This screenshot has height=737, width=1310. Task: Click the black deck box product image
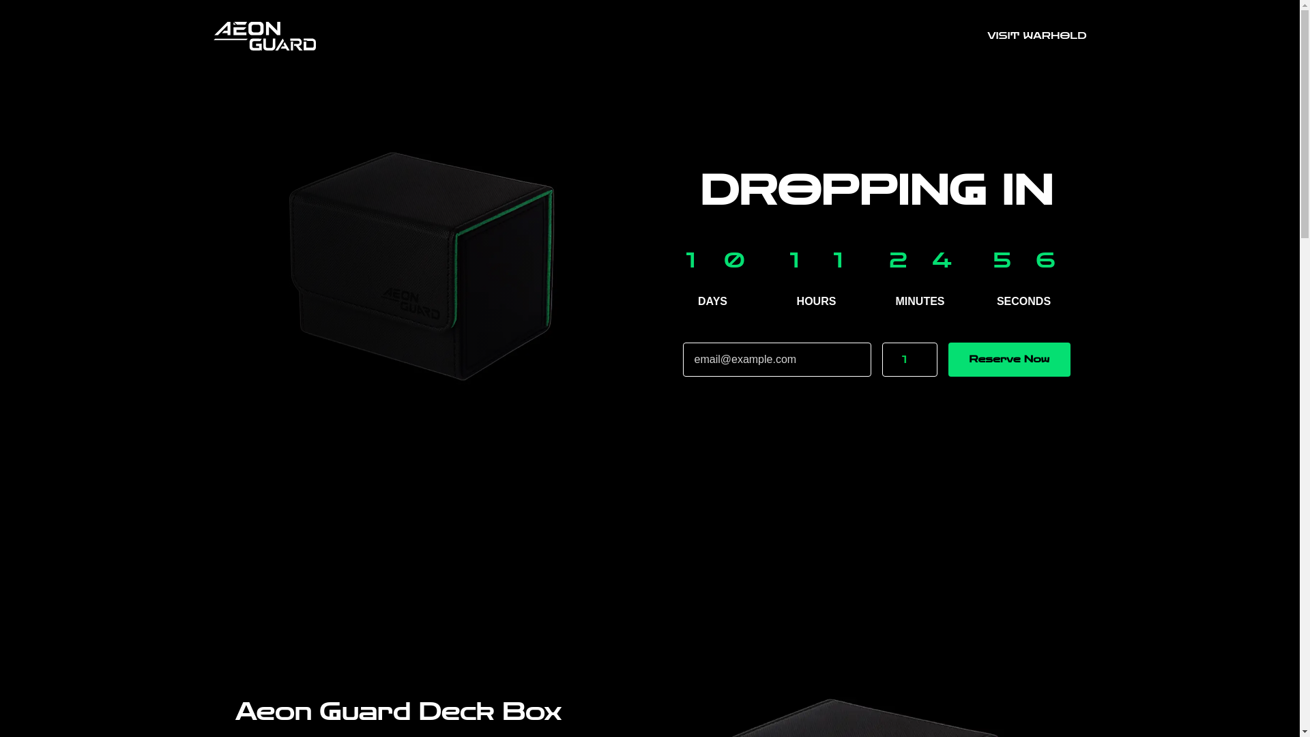pyautogui.click(x=422, y=266)
